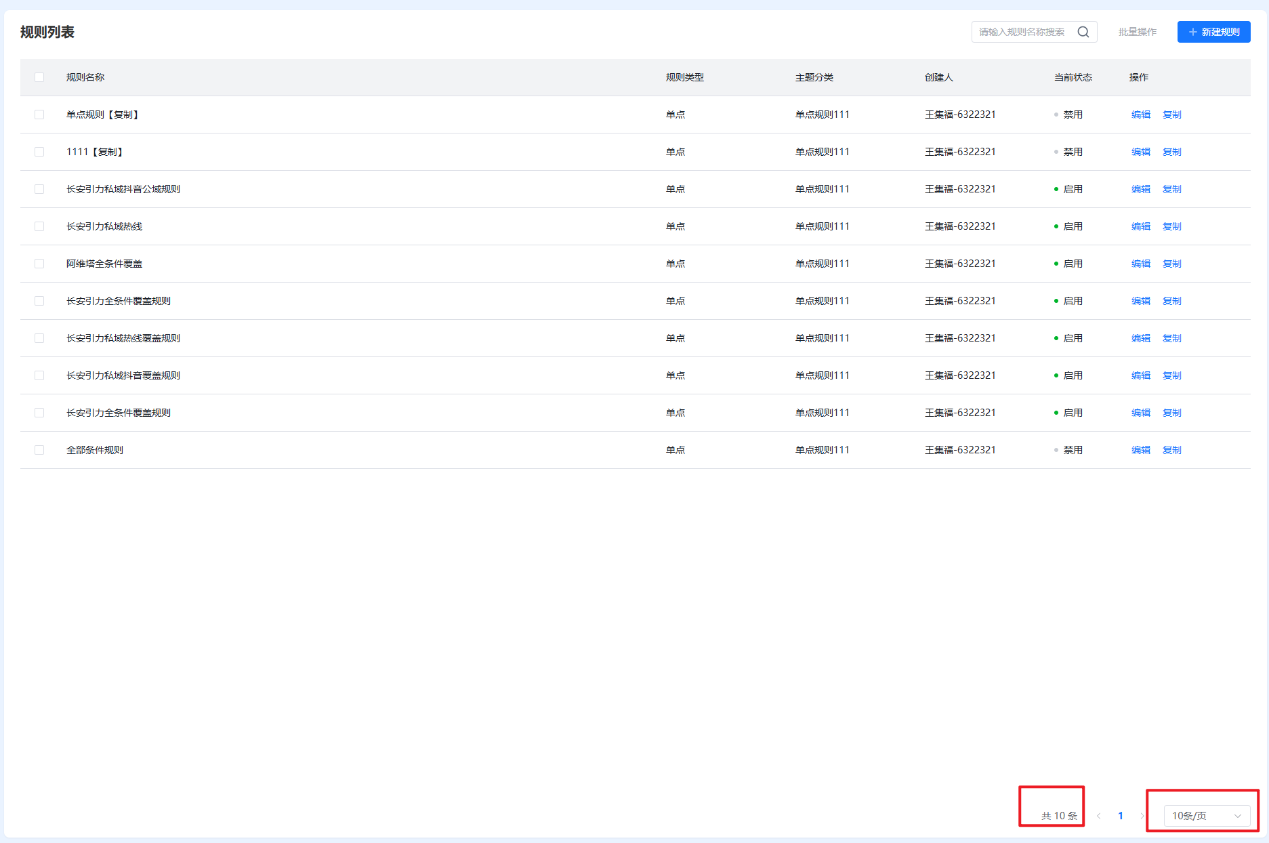The image size is (1269, 843).
Task: Open the 批量操作 batch menu
Action: click(x=1137, y=32)
